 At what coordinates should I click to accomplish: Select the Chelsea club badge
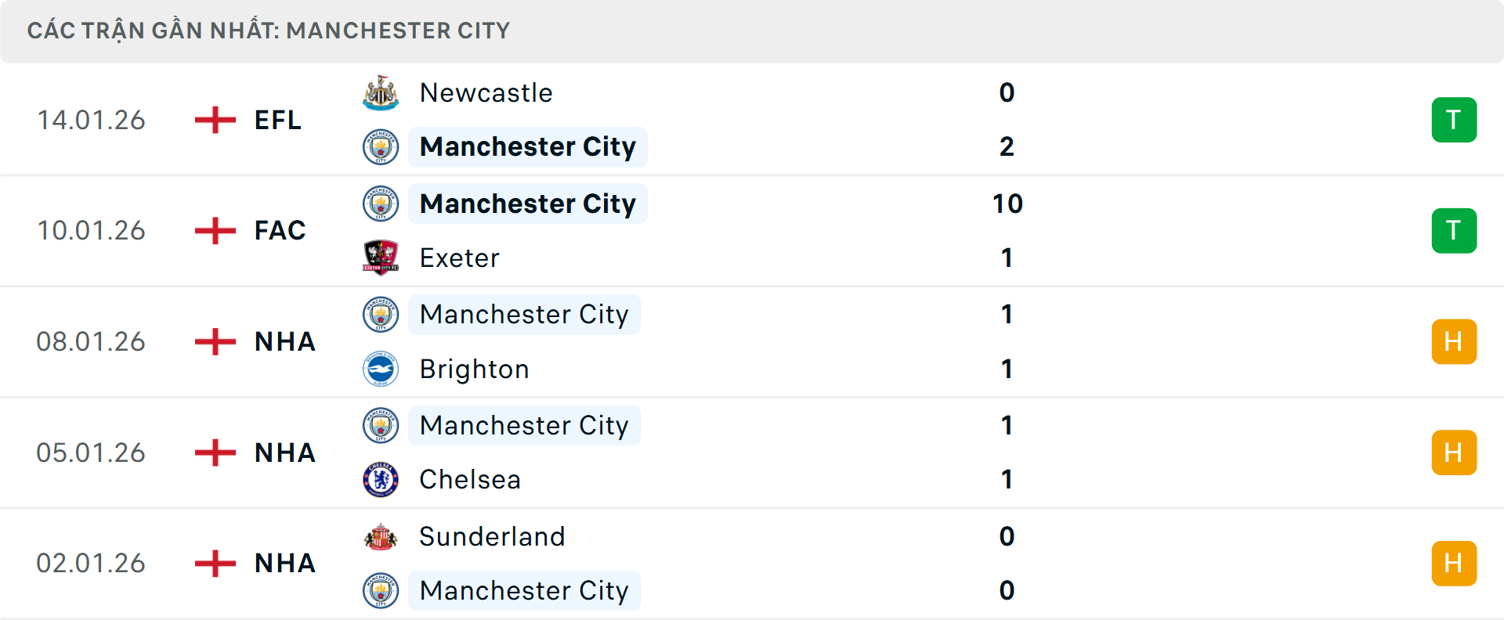pyautogui.click(x=381, y=480)
